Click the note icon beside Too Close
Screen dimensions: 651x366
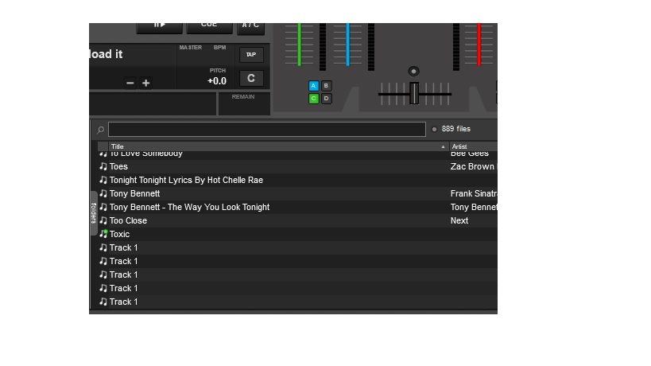point(103,220)
